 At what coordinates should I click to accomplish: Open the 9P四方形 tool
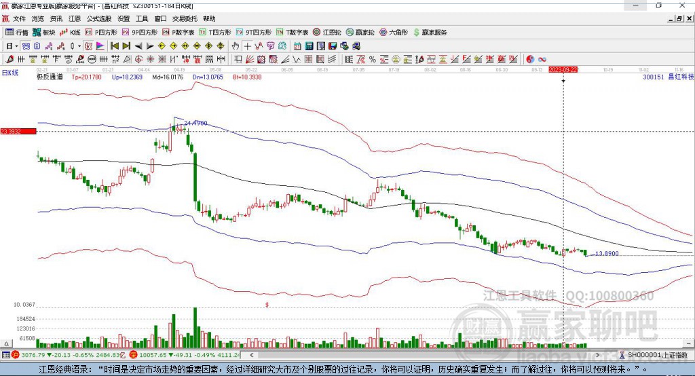(140, 33)
